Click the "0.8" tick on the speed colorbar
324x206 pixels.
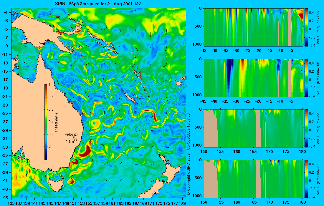pyautogui.click(x=51, y=97)
